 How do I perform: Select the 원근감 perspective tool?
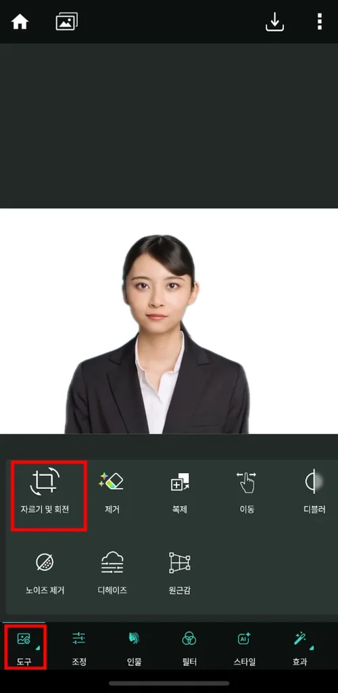tap(180, 573)
